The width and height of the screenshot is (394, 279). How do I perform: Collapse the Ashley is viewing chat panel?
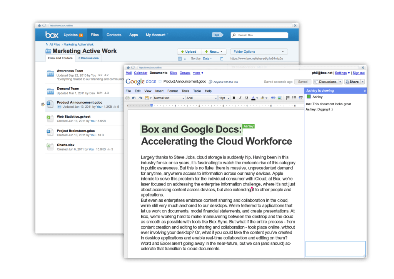point(364,91)
